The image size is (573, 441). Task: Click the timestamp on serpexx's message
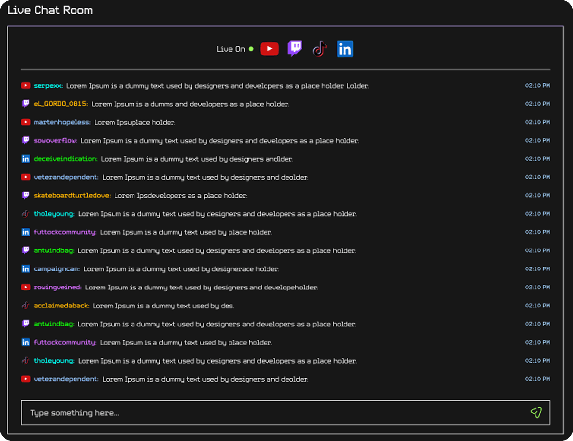click(x=537, y=86)
